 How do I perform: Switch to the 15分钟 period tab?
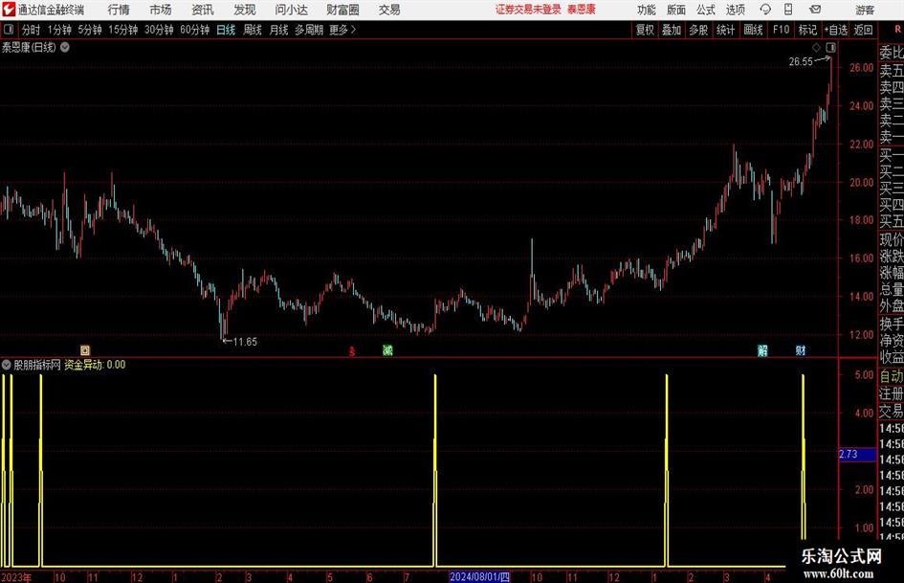[x=123, y=30]
